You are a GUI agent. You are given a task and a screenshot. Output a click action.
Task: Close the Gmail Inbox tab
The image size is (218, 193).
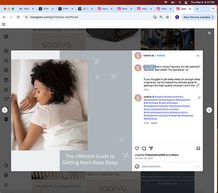click(33, 9)
